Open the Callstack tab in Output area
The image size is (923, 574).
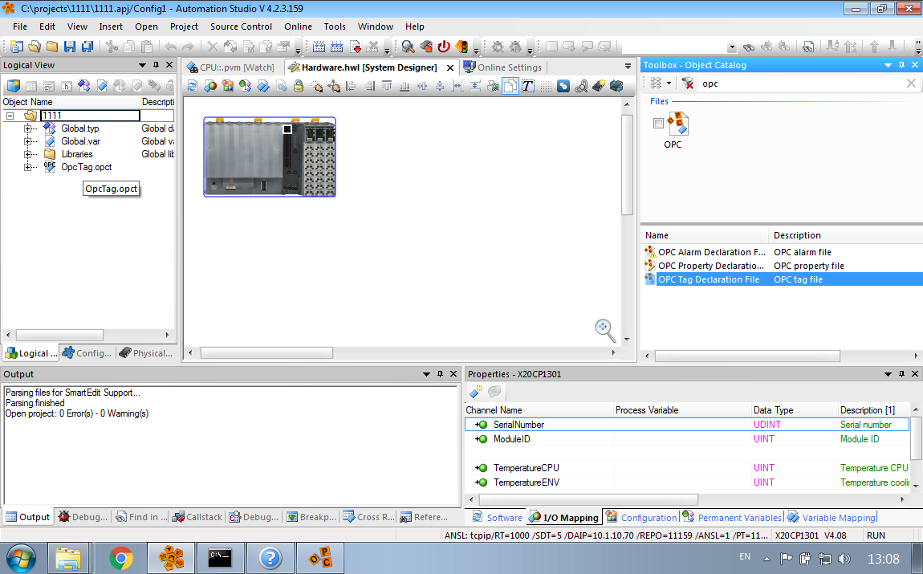(197, 517)
